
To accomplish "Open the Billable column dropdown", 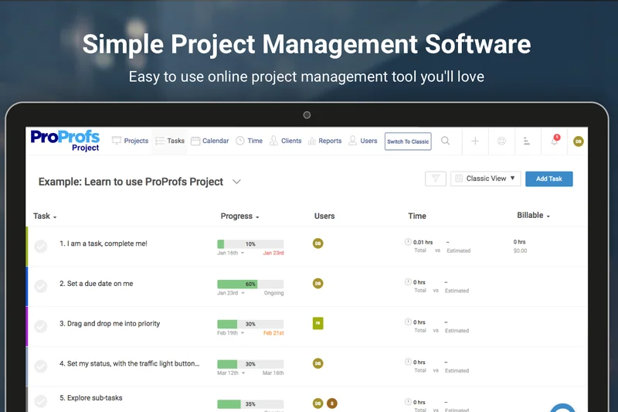I will [x=533, y=215].
